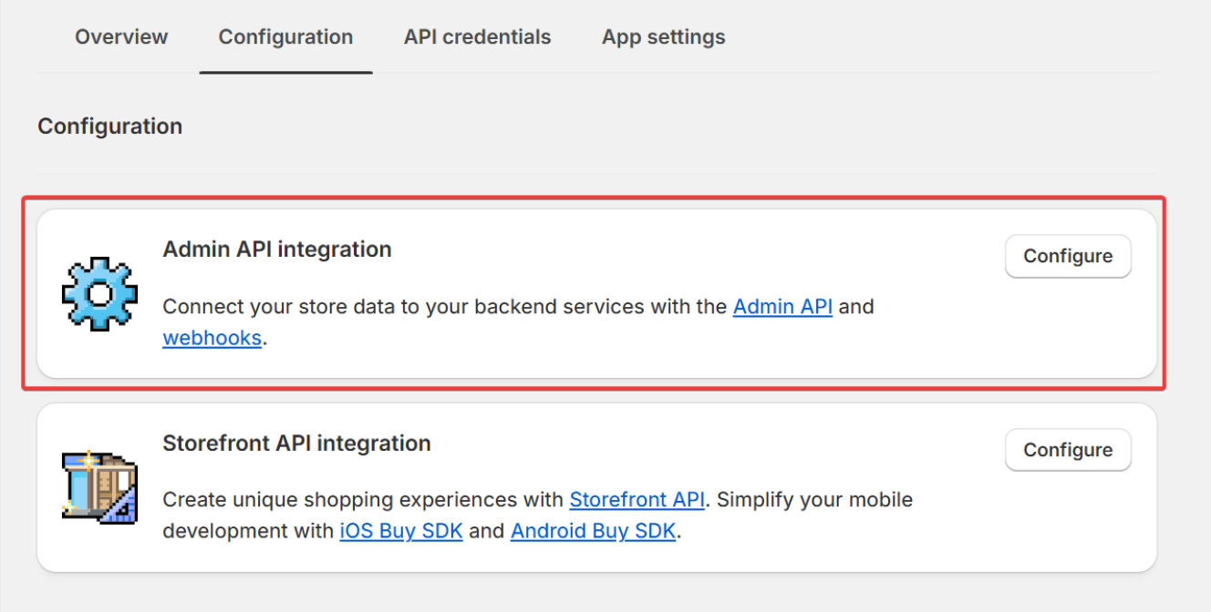Screen dimensions: 1211x612
Task: Open the Admin API link
Action: [x=782, y=307]
